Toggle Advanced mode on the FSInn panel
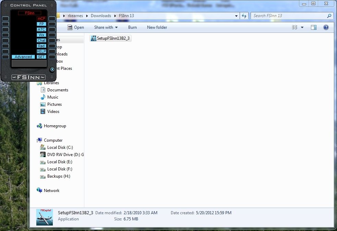This screenshot has height=231, width=337. pyautogui.click(x=23, y=57)
